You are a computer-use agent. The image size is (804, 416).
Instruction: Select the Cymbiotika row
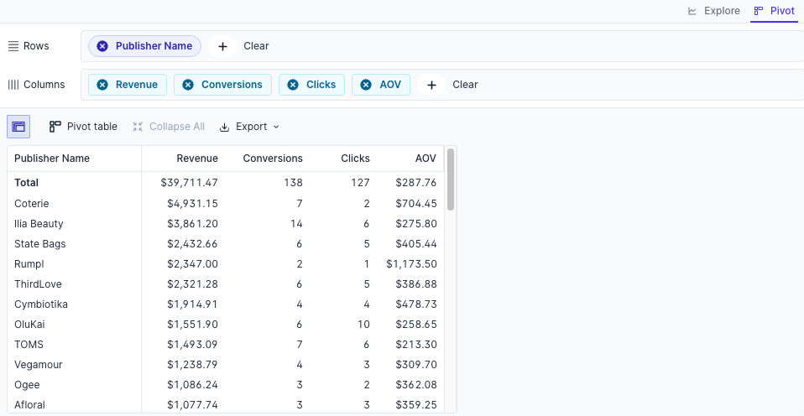[226, 304]
